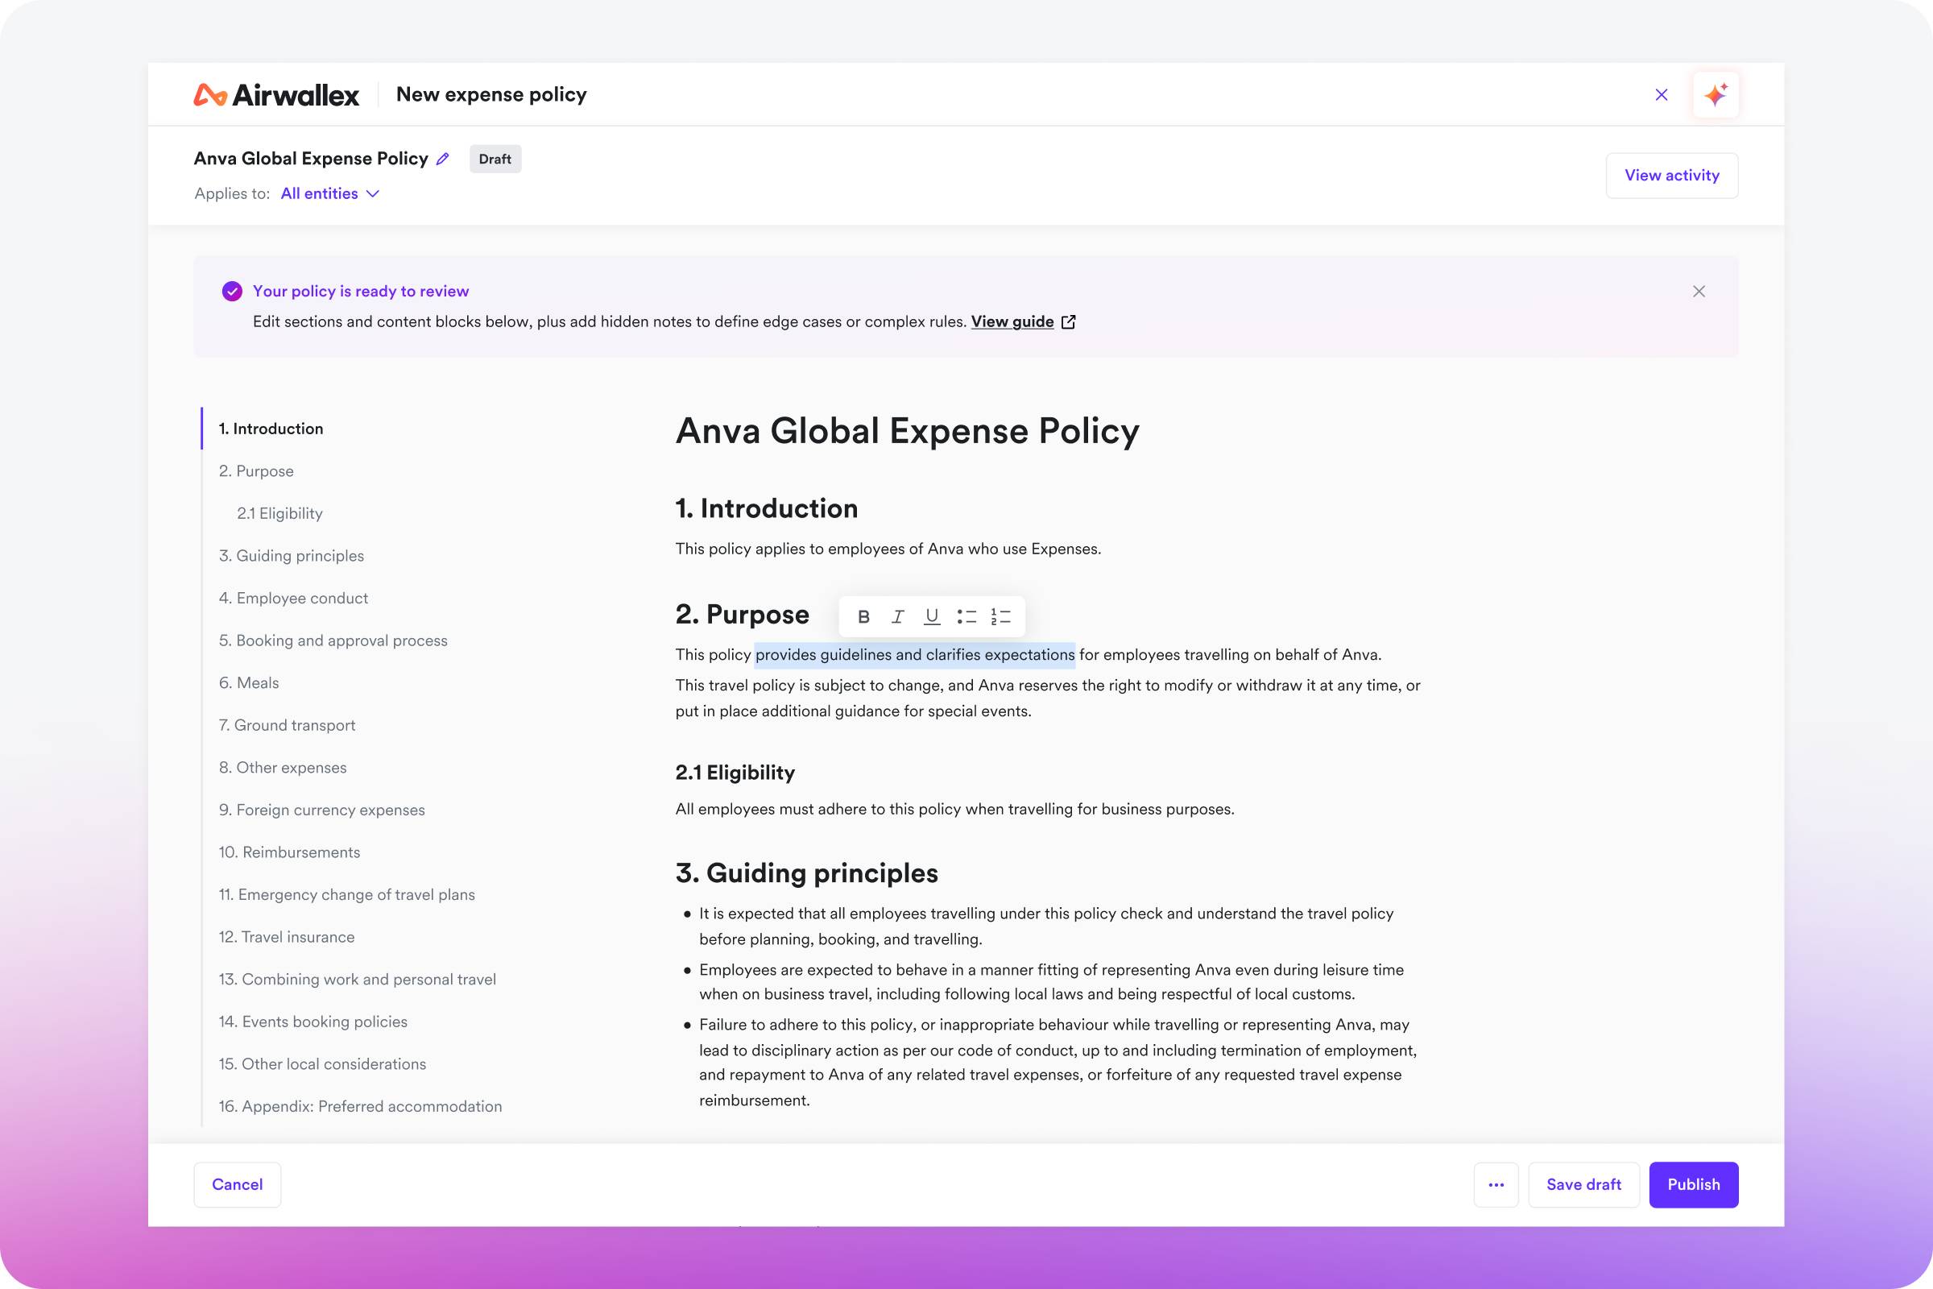Open the All entities dropdown

click(329, 193)
